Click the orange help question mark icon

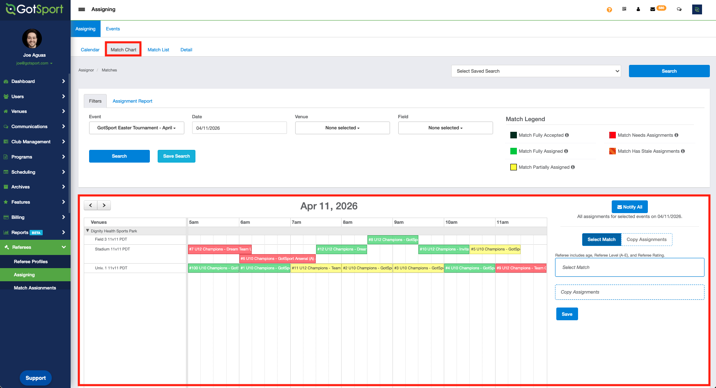[609, 9]
